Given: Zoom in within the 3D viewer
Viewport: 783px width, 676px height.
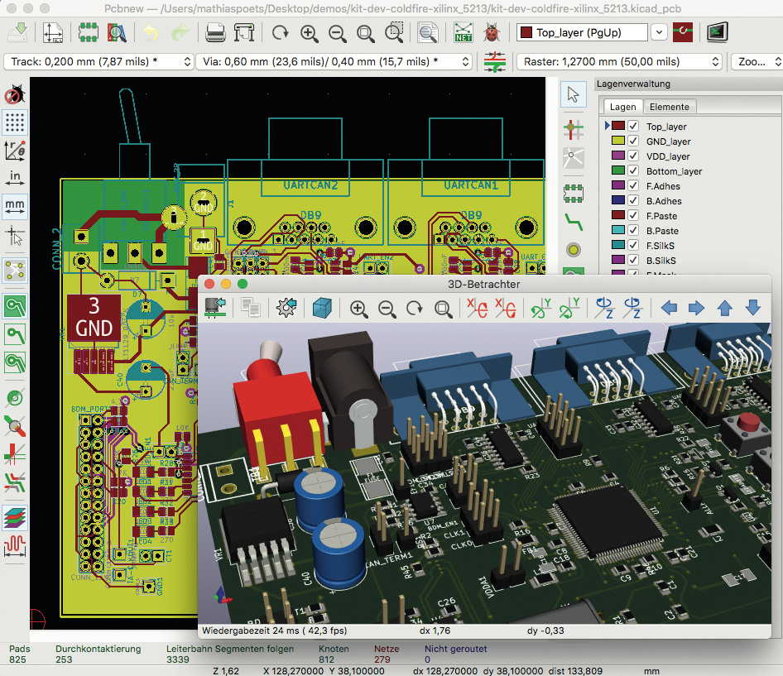Looking at the screenshot, I should 359,308.
